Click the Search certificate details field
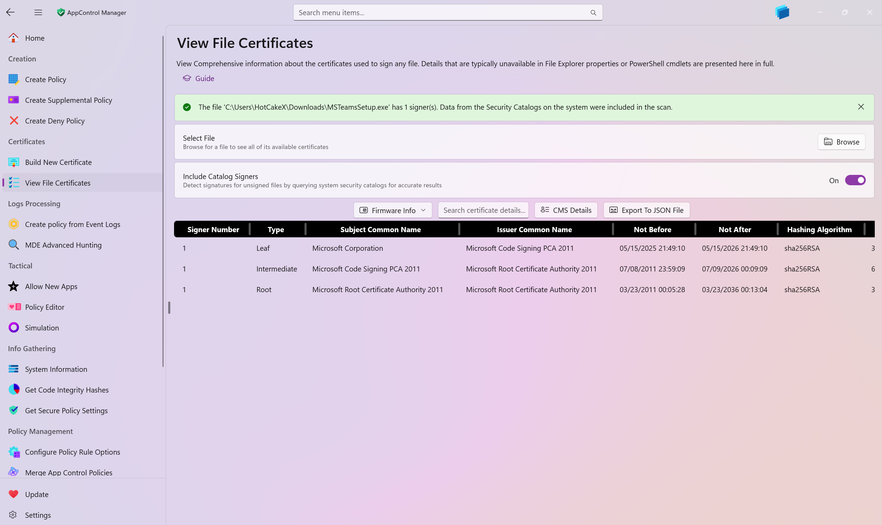882x525 pixels. (483, 210)
